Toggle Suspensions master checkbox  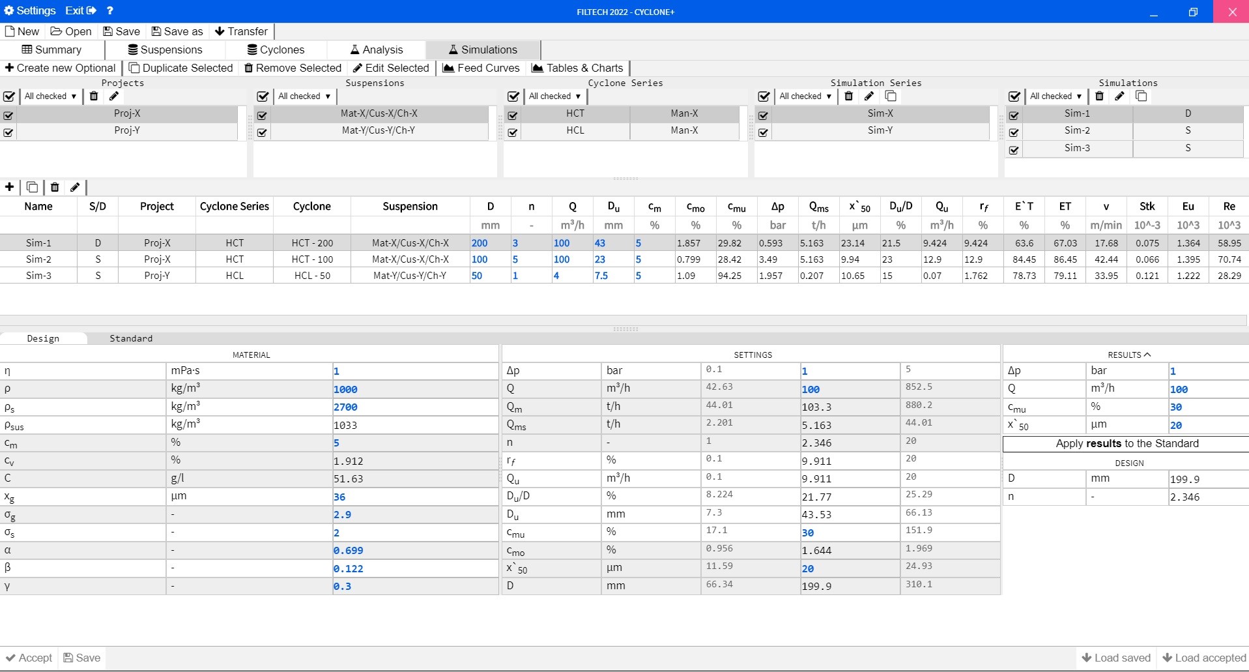pyautogui.click(x=263, y=96)
